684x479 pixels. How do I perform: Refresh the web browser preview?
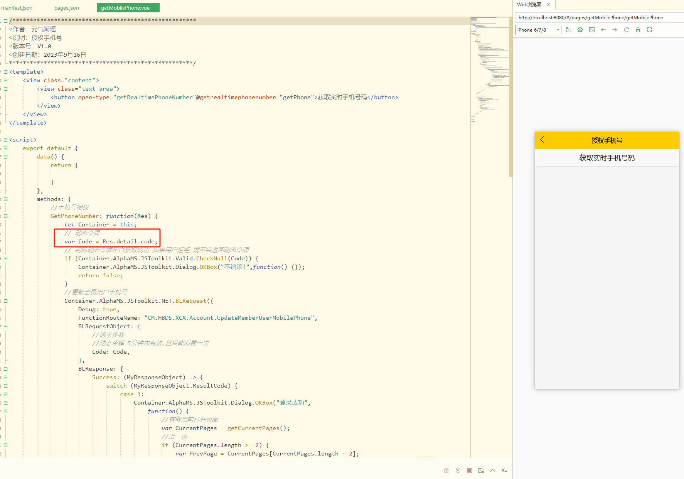(627, 30)
